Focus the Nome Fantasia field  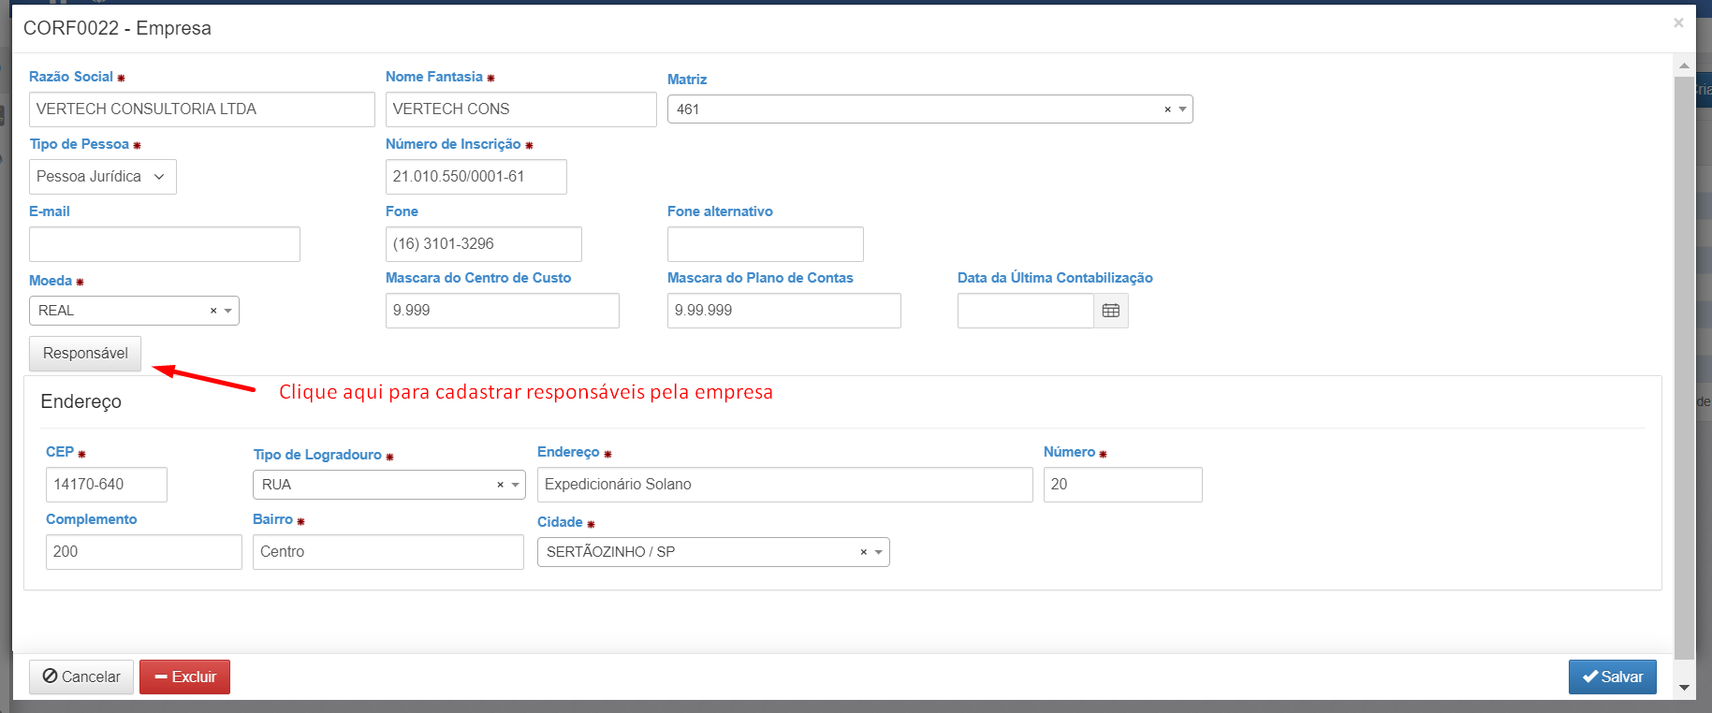click(x=521, y=109)
